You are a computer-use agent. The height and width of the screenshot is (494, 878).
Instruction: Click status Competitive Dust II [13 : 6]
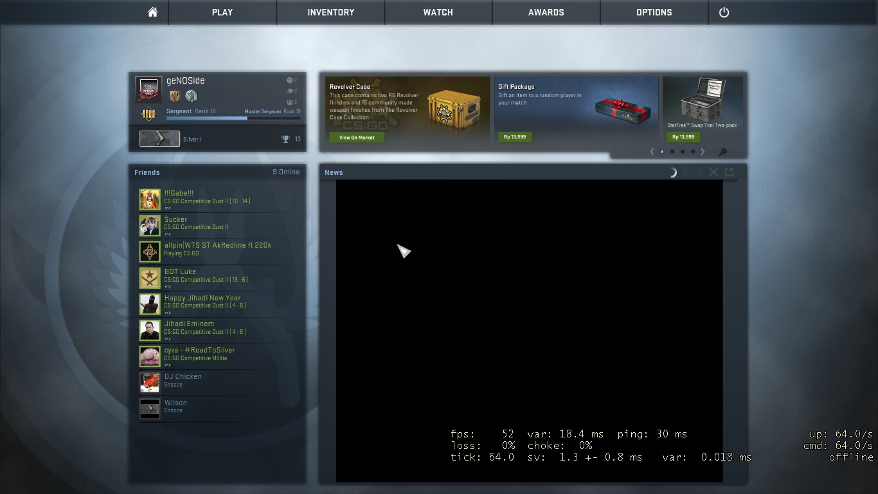(206, 280)
